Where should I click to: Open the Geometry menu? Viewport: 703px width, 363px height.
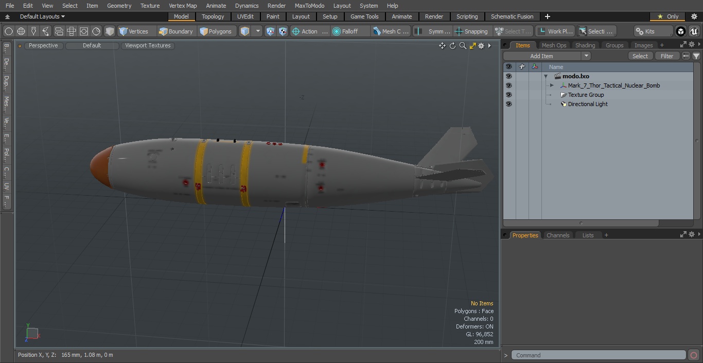point(119,6)
